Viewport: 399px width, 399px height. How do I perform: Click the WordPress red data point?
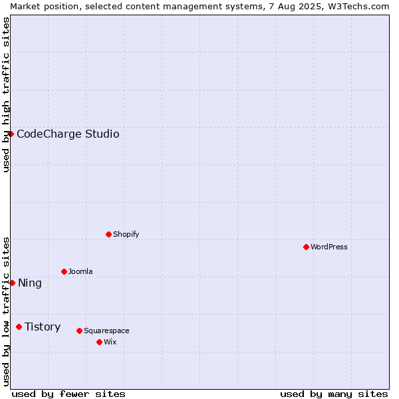click(306, 247)
